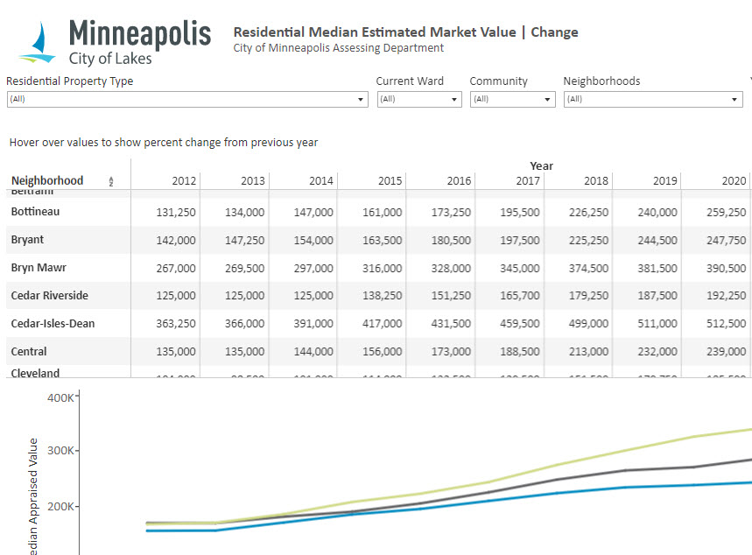
Task: Select the 2012 year column header
Action: (184, 181)
